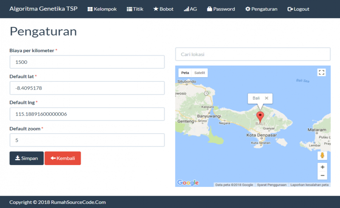Click the Algoritma Genetika TSP brand link
This screenshot has width=340, height=208.
pyautogui.click(x=43, y=9)
